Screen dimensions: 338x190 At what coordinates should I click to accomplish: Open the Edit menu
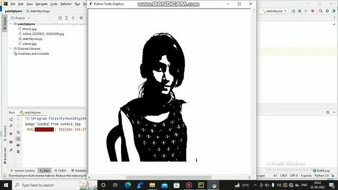[21, 4]
